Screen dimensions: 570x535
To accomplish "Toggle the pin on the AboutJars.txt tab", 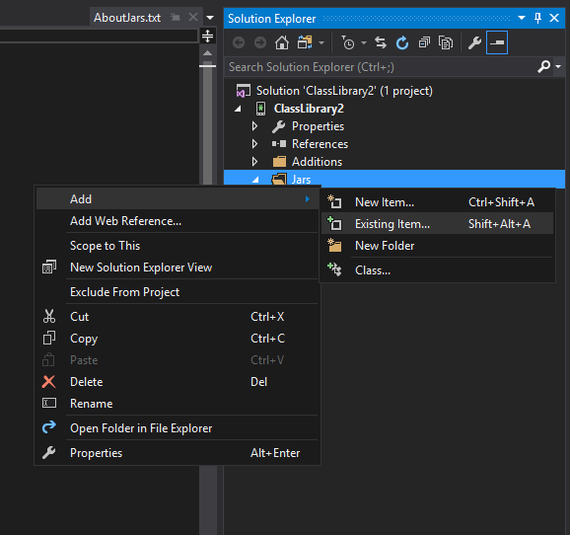I will click(x=176, y=17).
